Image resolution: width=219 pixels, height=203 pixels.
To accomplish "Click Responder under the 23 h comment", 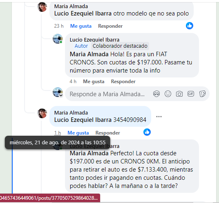I will [x=110, y=26].
